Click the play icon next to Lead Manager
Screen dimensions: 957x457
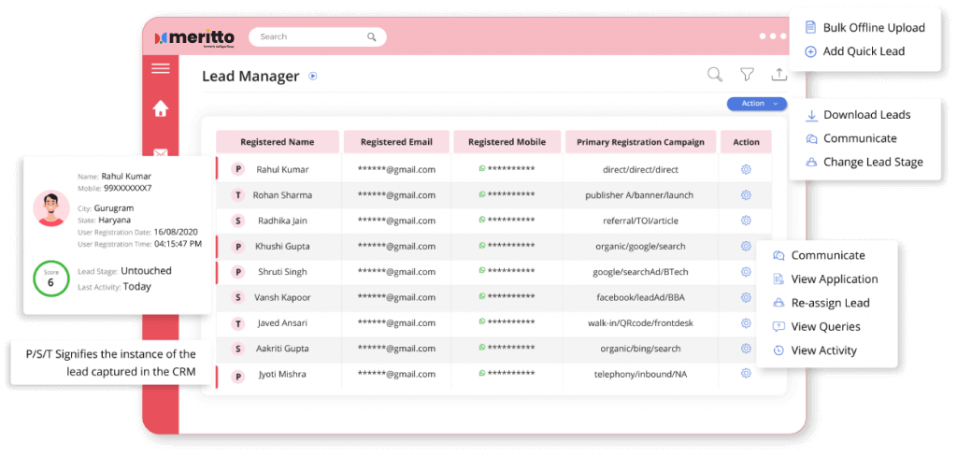pyautogui.click(x=313, y=77)
